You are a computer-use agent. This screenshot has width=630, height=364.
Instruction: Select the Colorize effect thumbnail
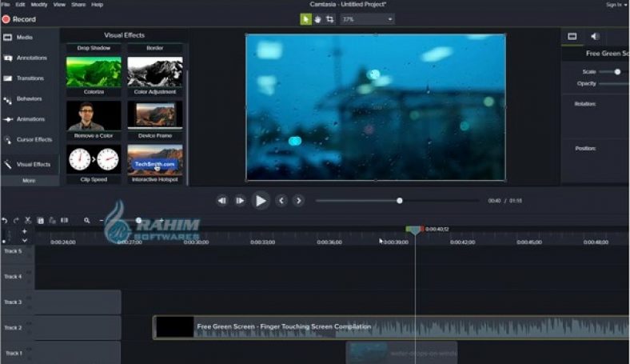[94, 73]
